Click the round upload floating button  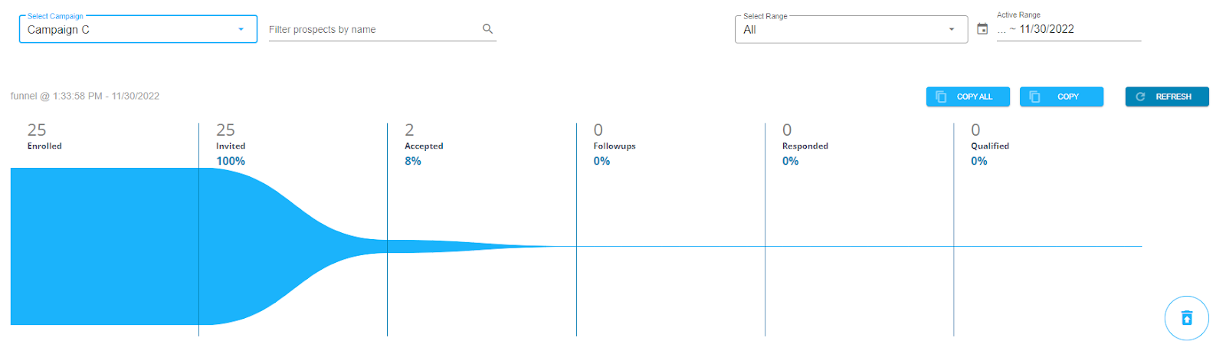(x=1186, y=318)
